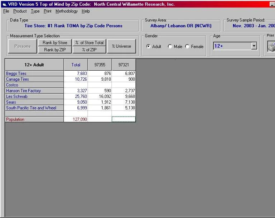The image size is (275, 218).
Task: Select the Beggs Tires row label
Action: pyautogui.click(x=34, y=74)
